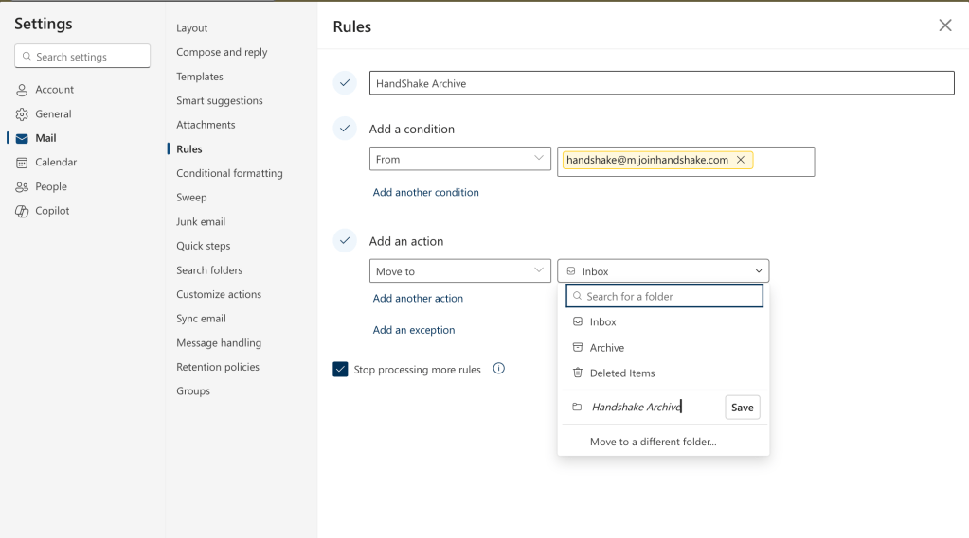Click Move to a different folder option

click(654, 442)
